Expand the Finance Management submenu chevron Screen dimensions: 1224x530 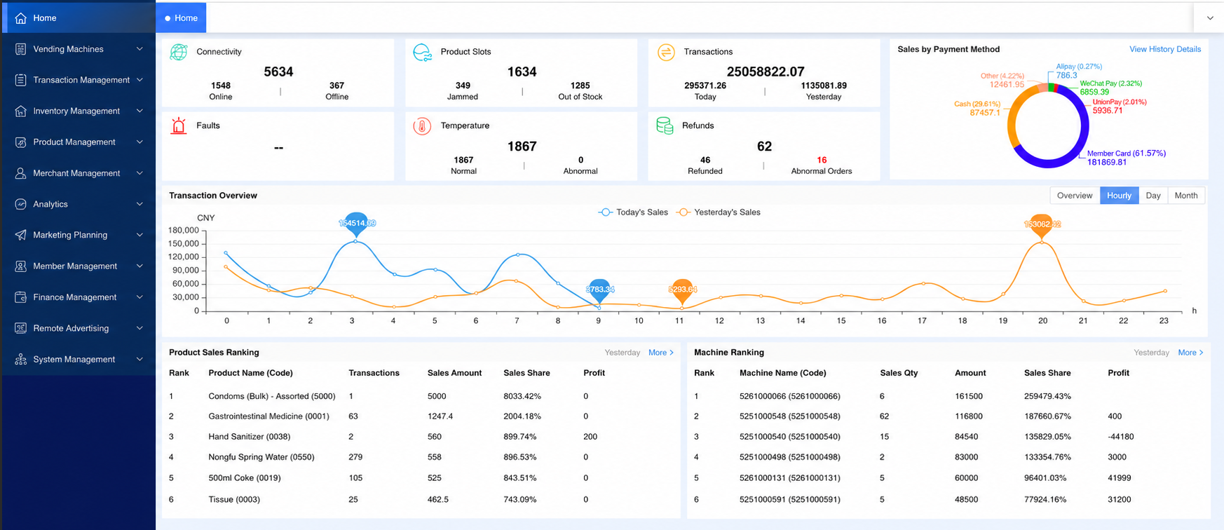140,297
